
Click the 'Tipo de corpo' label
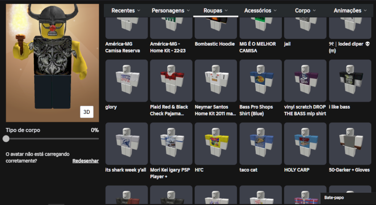click(x=23, y=130)
